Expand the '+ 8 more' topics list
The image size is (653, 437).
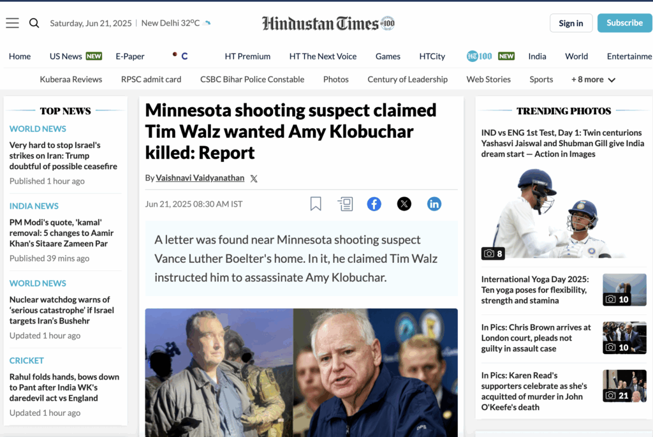coord(593,79)
